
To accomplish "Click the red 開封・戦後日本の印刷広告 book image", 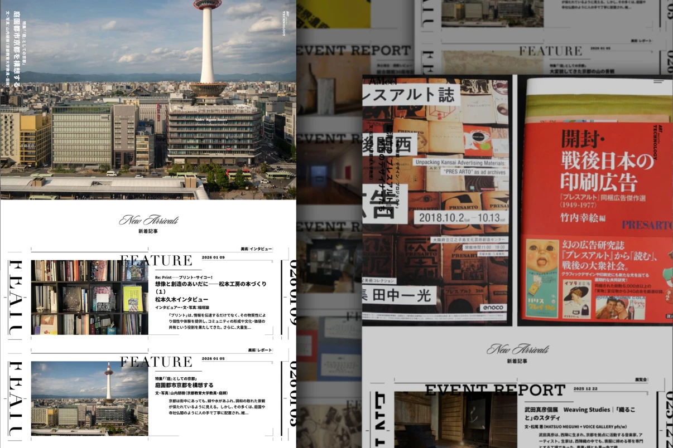I will [x=597, y=201].
